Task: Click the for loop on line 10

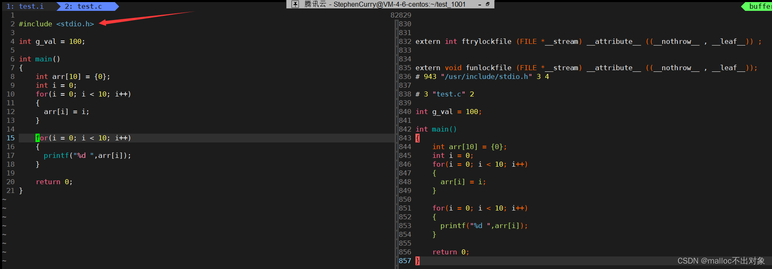Action: pyautogui.click(x=84, y=94)
